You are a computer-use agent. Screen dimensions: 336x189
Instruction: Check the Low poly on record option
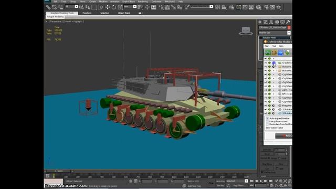[267, 121]
